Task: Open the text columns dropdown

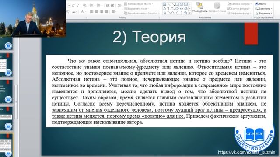Action: [x=113, y=12]
